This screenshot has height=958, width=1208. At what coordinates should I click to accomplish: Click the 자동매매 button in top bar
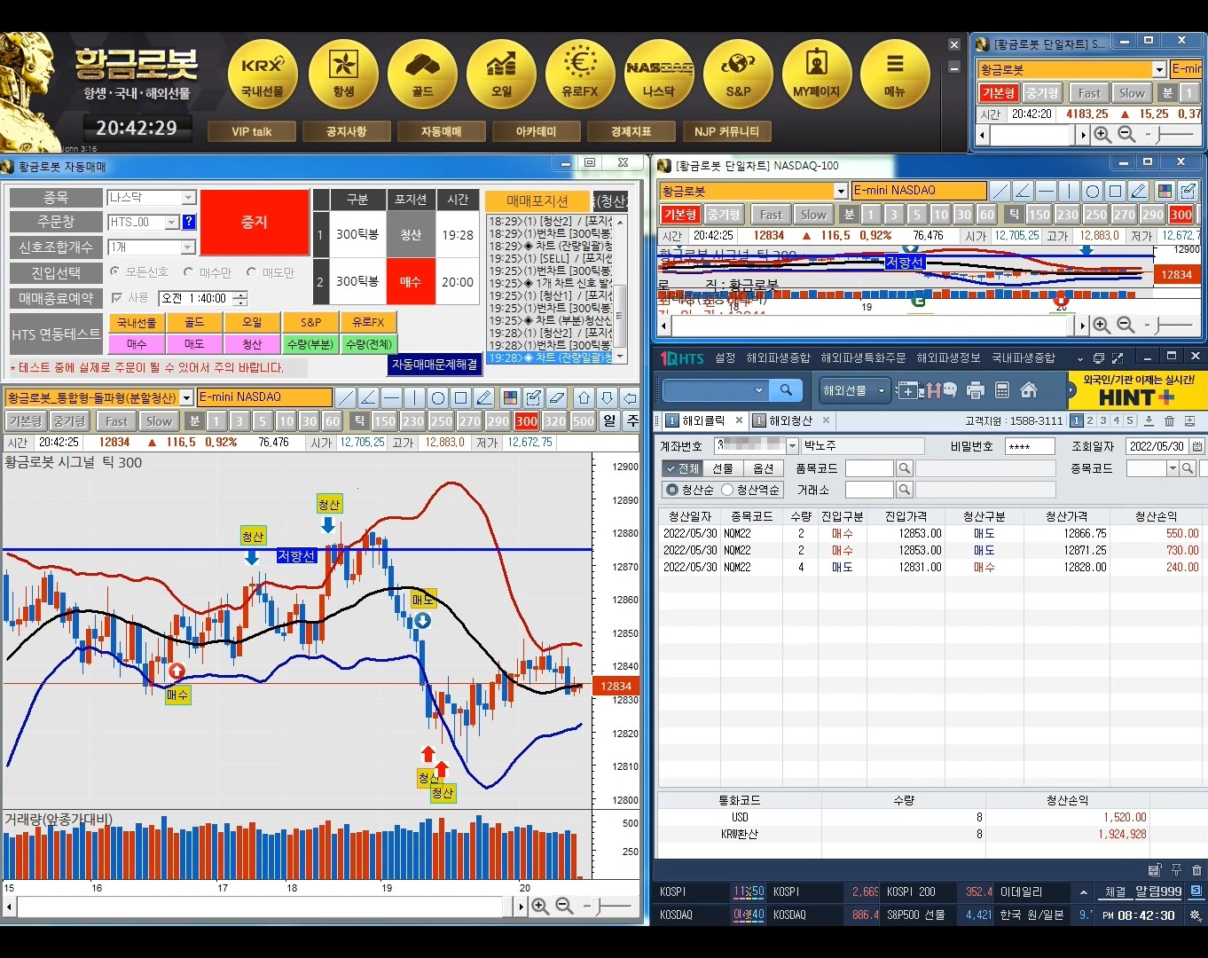pyautogui.click(x=441, y=131)
